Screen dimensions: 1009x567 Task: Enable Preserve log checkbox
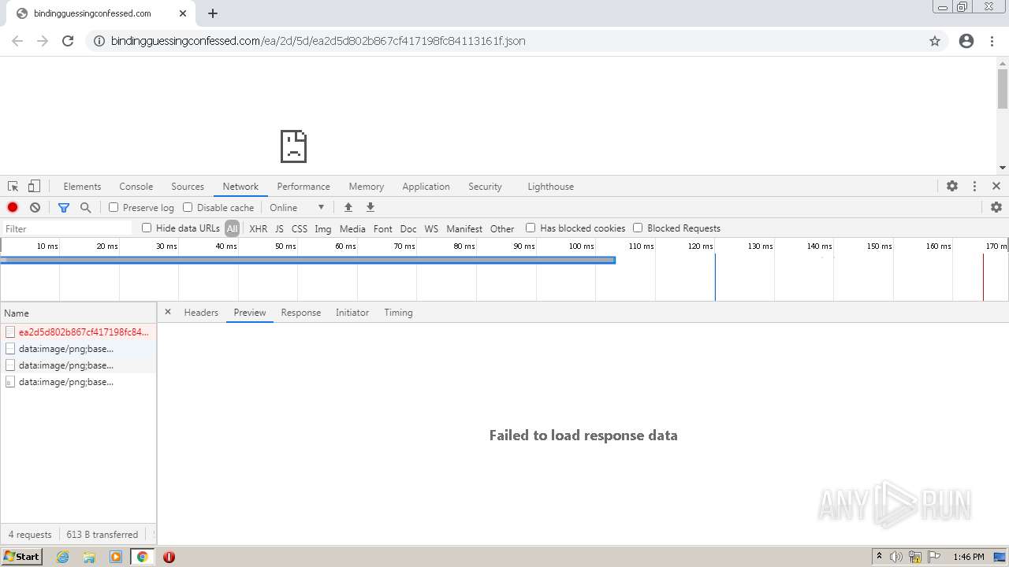(x=114, y=207)
